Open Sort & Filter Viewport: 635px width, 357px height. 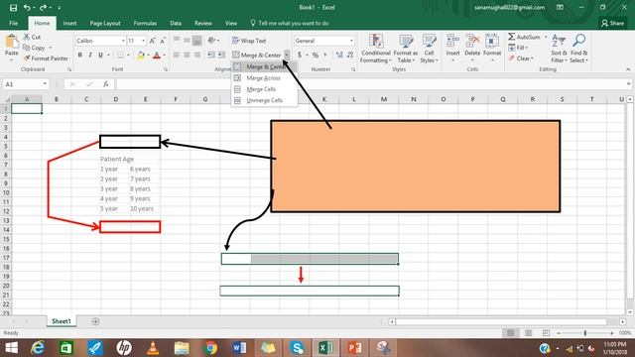pyautogui.click(x=559, y=49)
